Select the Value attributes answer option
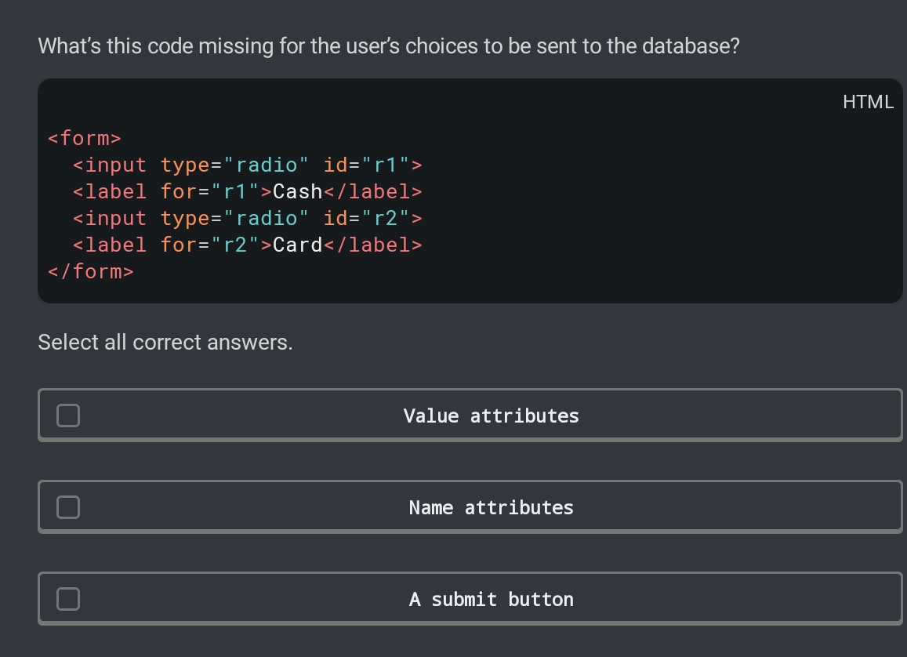This screenshot has width=907, height=657. [470, 416]
